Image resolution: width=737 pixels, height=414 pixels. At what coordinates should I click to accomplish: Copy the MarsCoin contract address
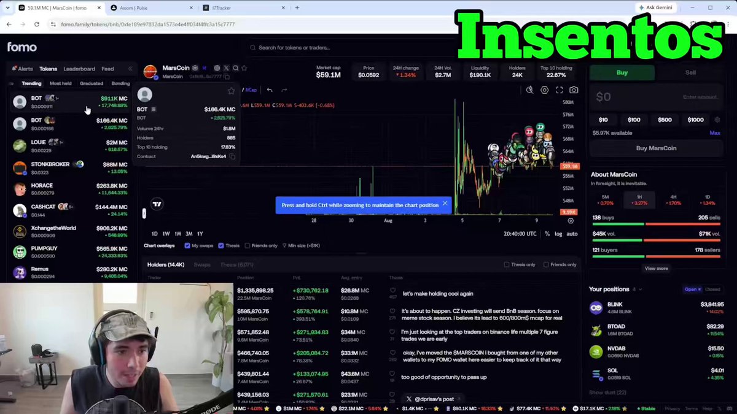click(227, 77)
